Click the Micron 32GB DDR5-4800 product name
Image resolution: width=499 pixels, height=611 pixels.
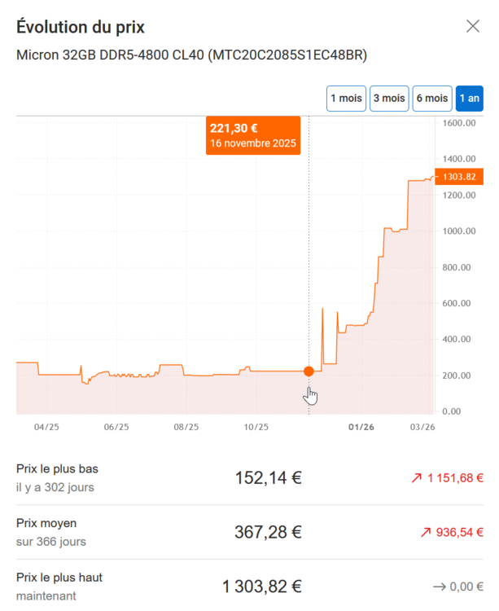tap(192, 55)
